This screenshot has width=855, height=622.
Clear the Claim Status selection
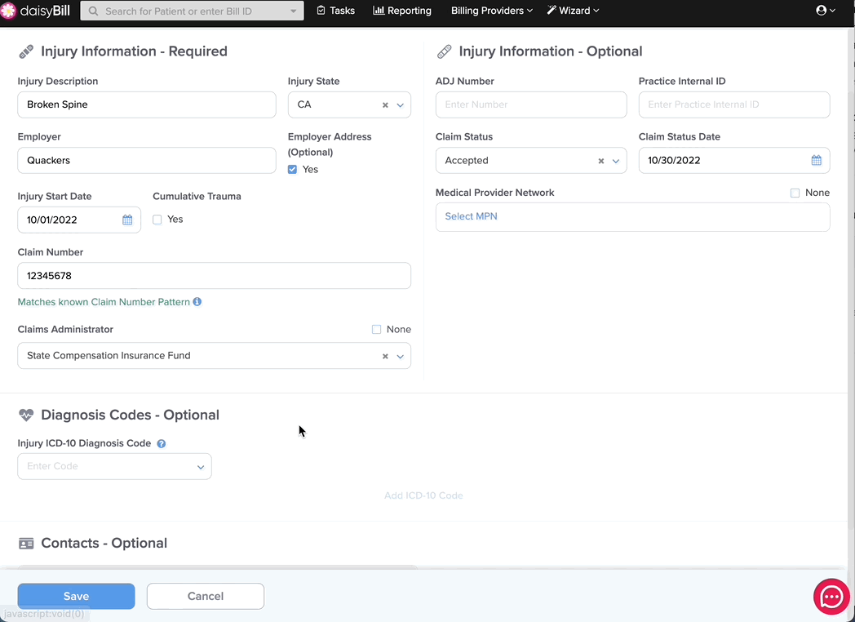pos(601,161)
